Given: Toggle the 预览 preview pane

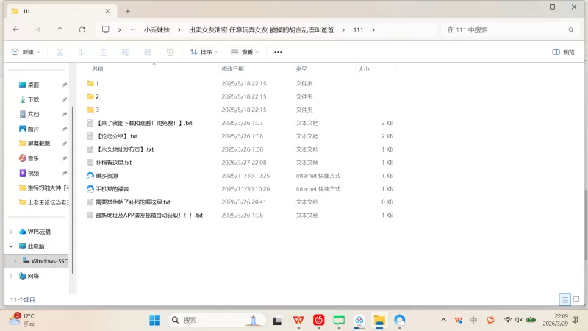Looking at the screenshot, I should (563, 52).
